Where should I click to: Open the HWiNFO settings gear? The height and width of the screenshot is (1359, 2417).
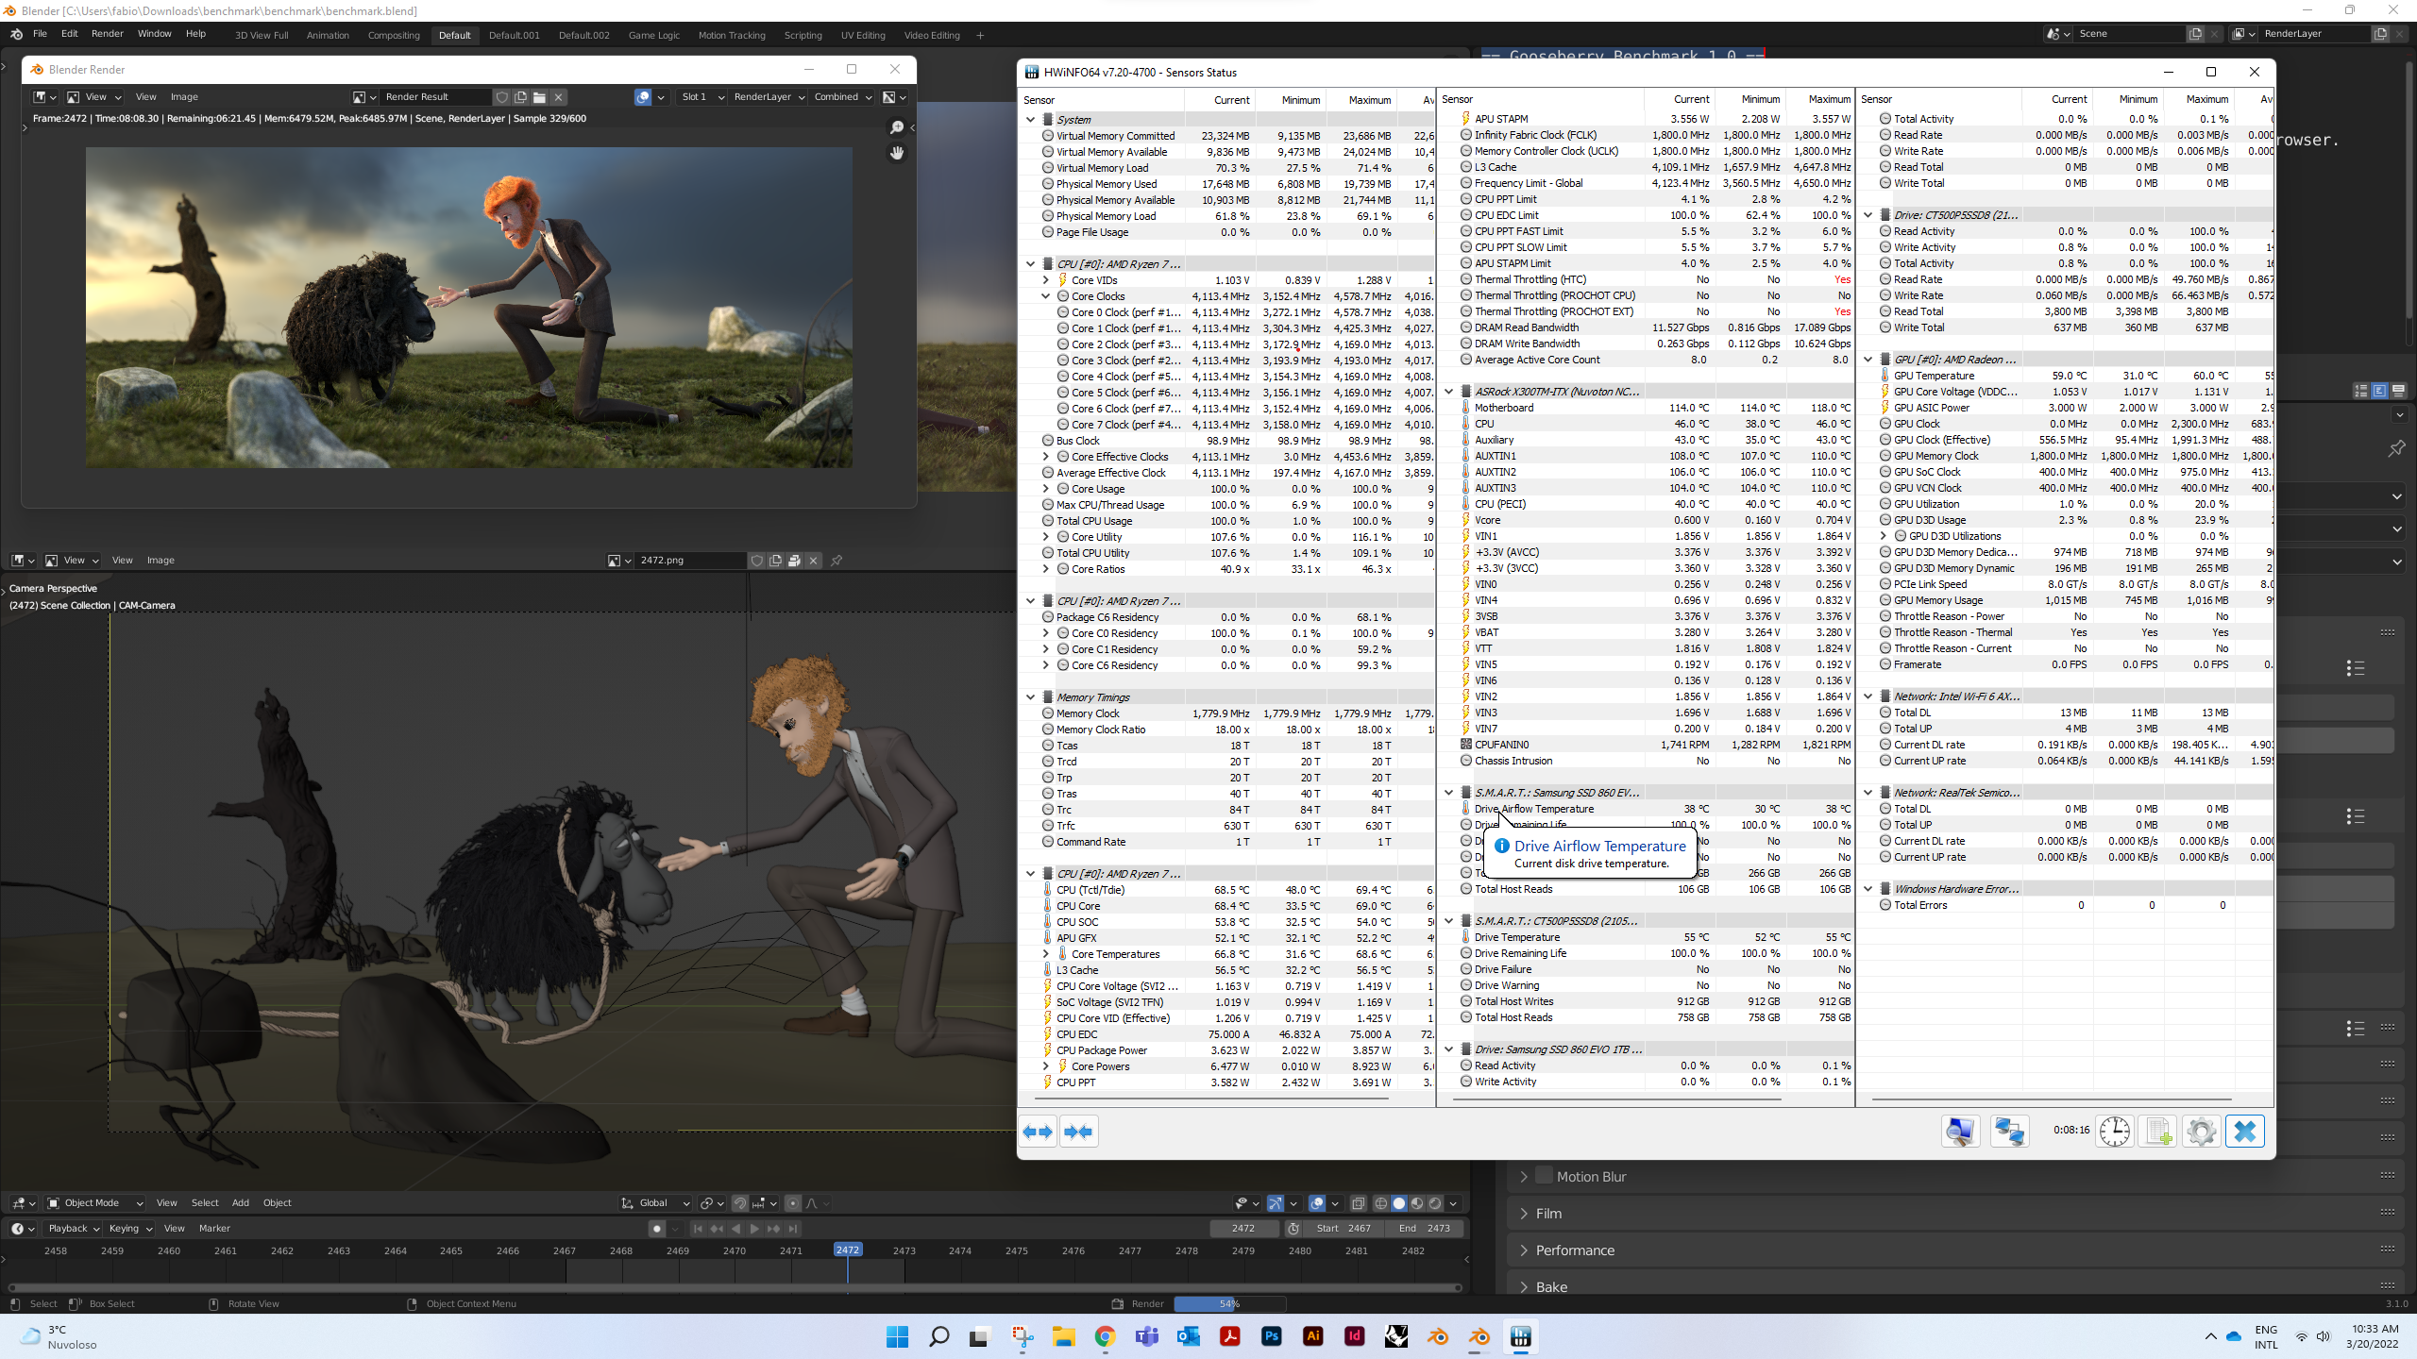tap(2201, 1131)
